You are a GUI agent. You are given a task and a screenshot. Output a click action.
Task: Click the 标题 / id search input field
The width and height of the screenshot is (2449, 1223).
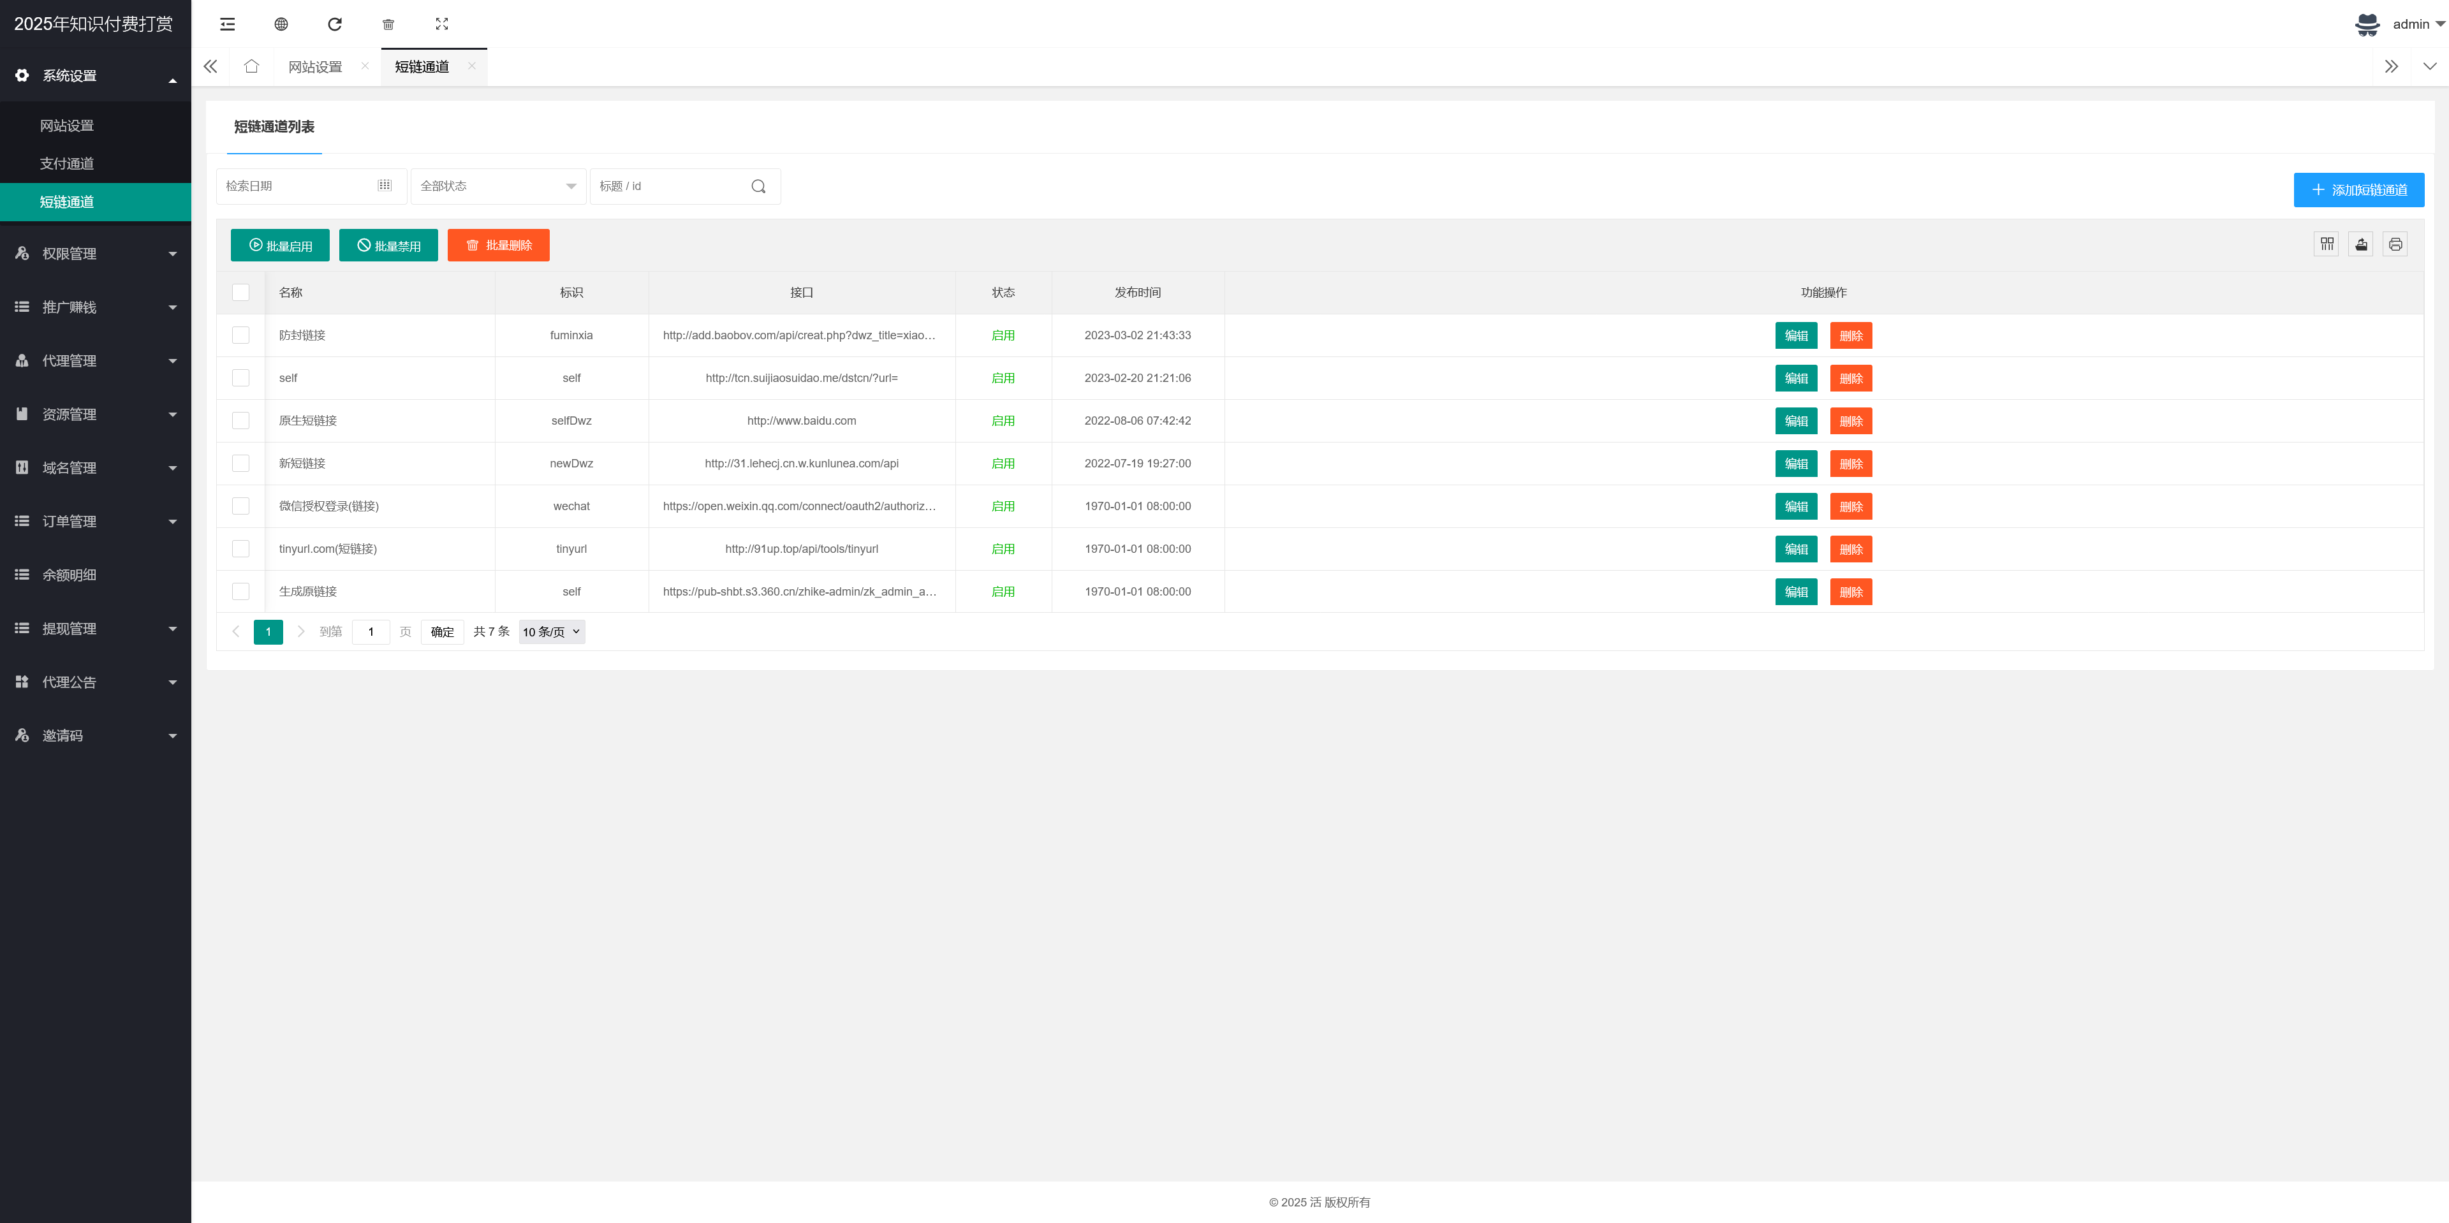670,186
